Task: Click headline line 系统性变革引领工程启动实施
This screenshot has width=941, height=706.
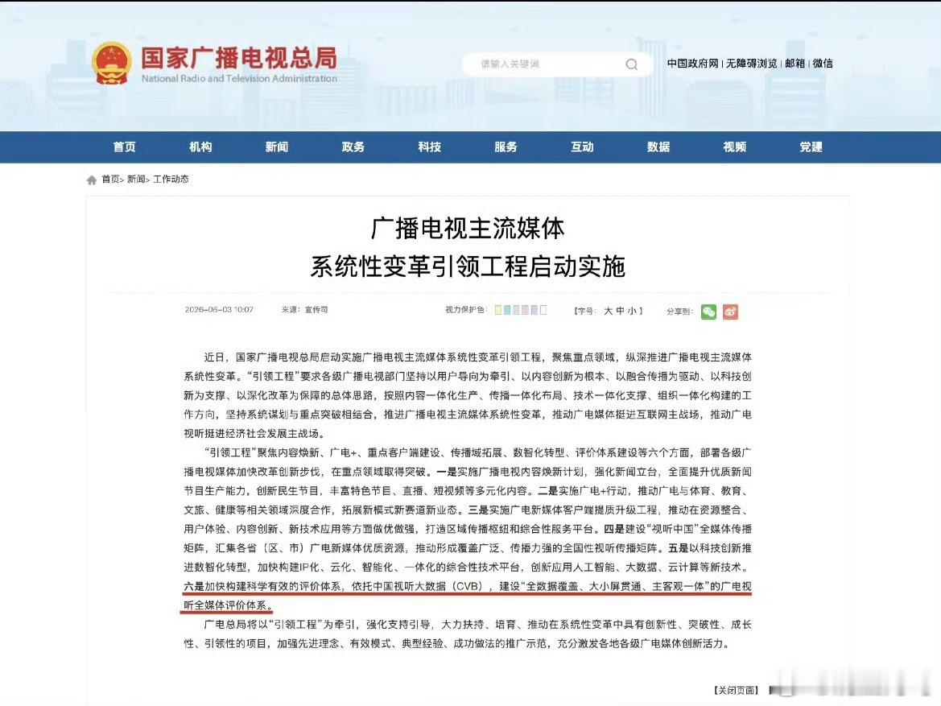Action: point(468,266)
